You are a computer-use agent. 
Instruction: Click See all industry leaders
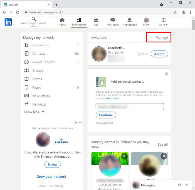[163, 145]
